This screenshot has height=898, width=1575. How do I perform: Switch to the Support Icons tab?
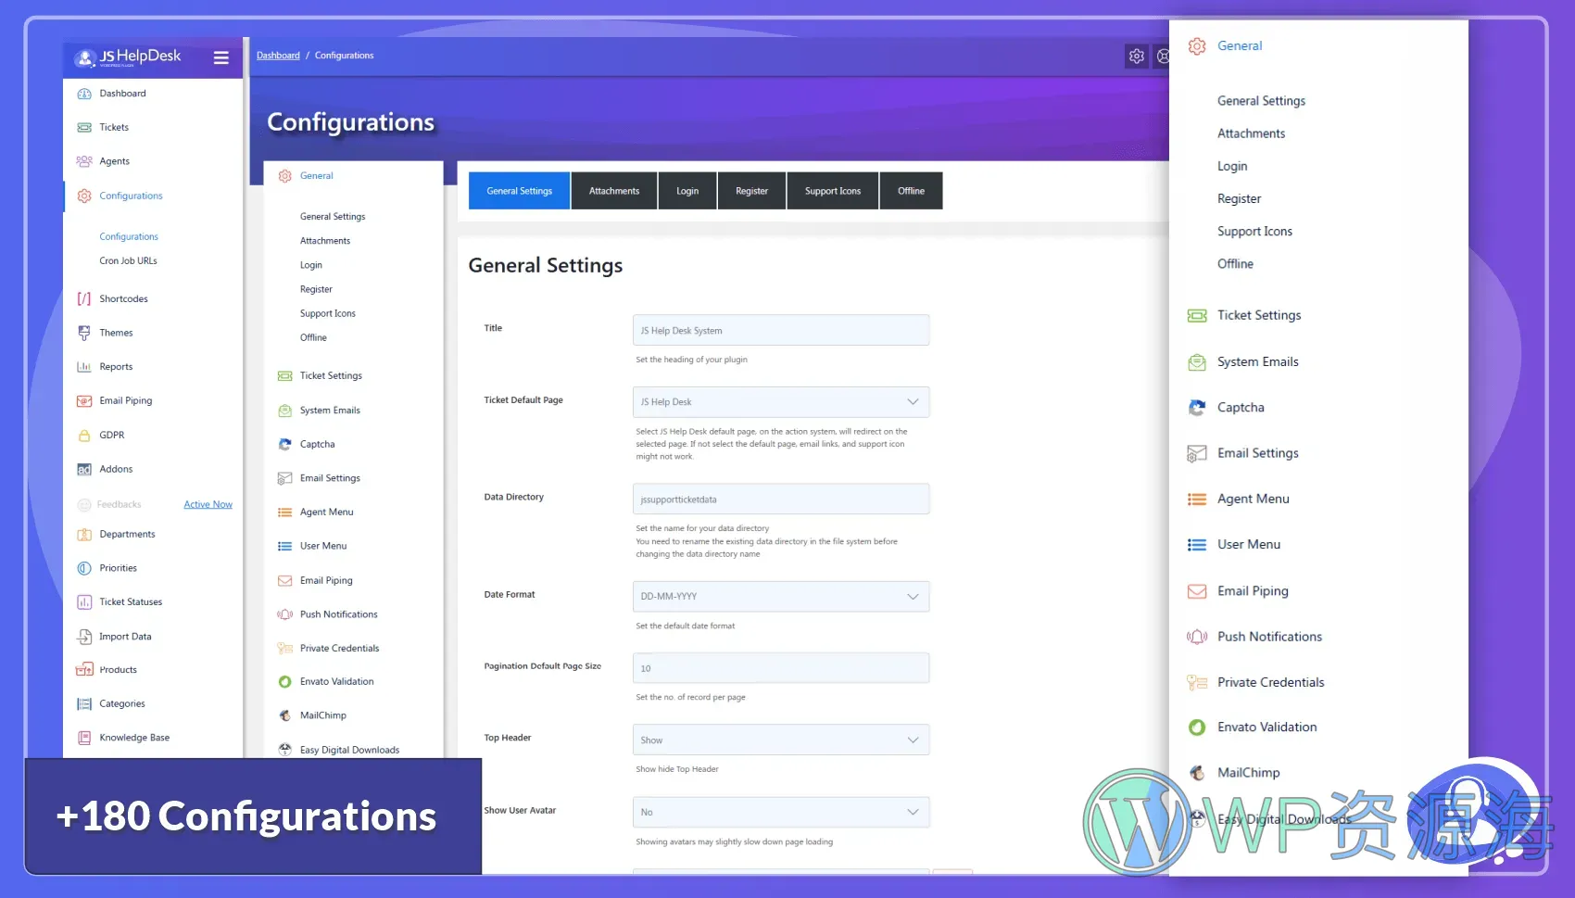(832, 190)
